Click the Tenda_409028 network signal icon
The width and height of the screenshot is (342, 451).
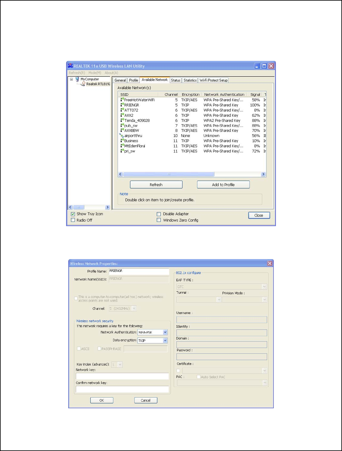point(122,120)
